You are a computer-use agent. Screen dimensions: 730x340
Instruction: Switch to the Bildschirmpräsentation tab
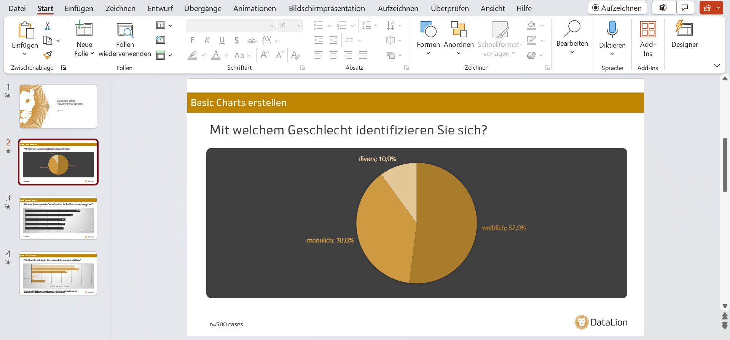coord(327,8)
